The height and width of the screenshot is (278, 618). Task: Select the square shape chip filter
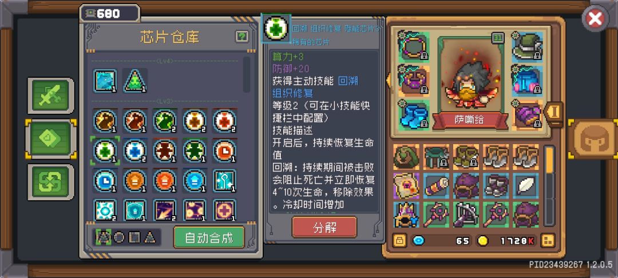click(x=134, y=237)
